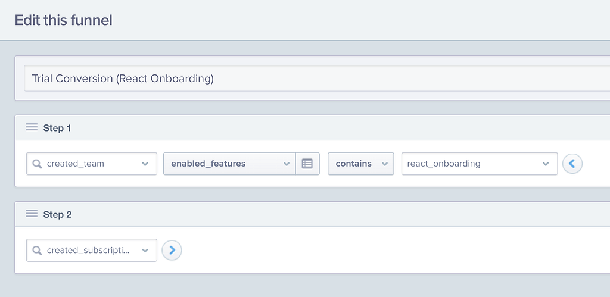Click the search icon in created_subscription field
The image size is (610, 297).
(37, 251)
